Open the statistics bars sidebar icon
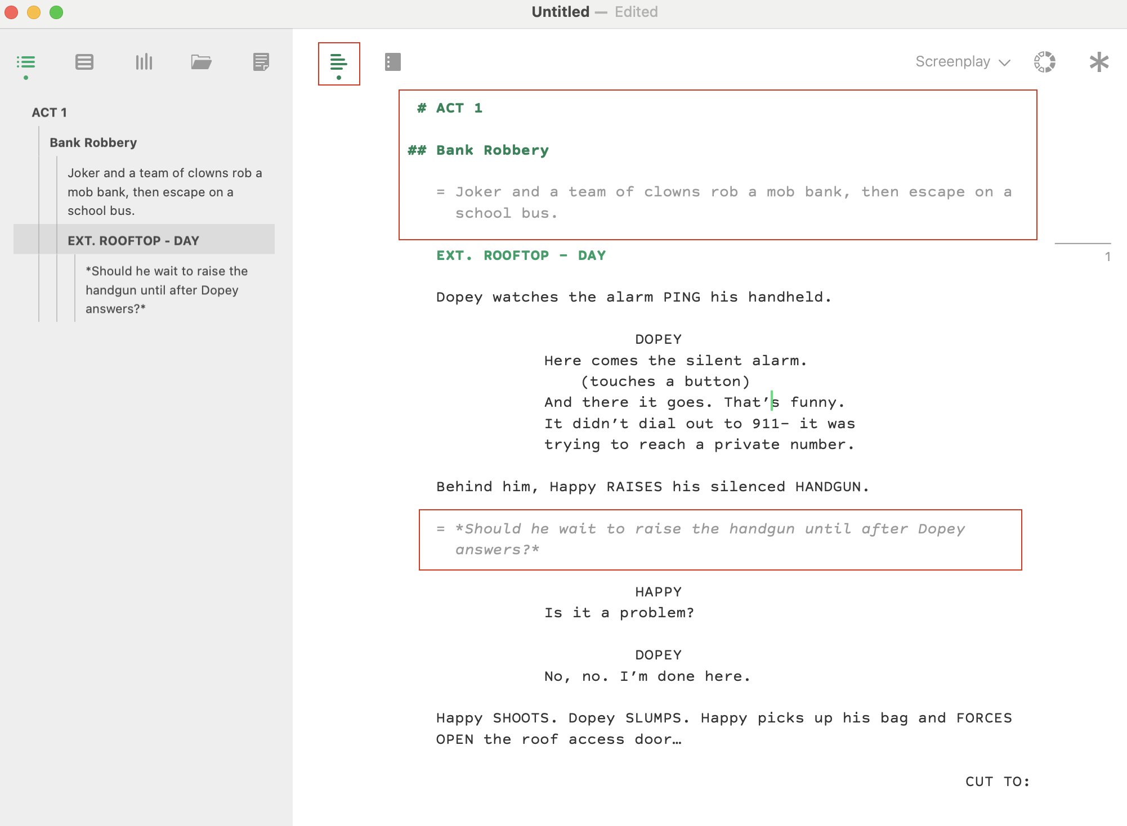 pos(144,62)
